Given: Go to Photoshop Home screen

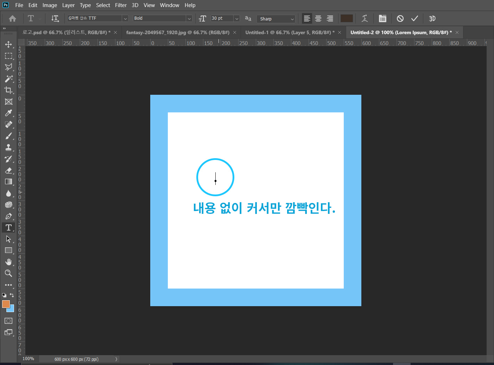Looking at the screenshot, I should 13,19.
